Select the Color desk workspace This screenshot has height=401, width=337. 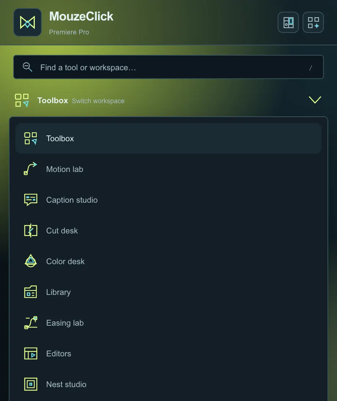[x=168, y=261]
